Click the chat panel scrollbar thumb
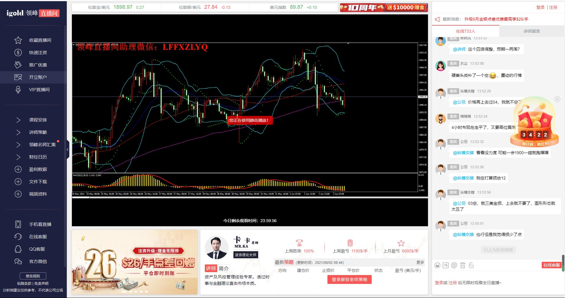The height and width of the screenshot is (298, 565). (563, 263)
